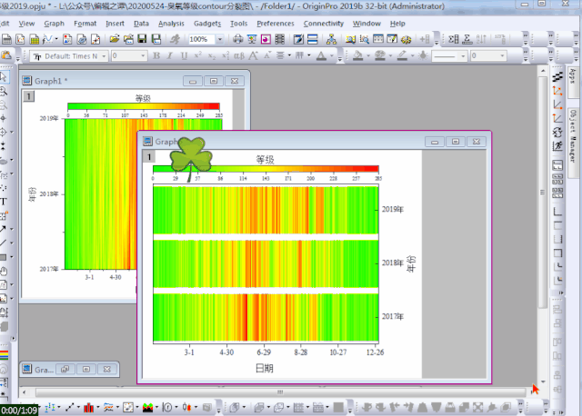Click the Save Project floppy disk icon
The image size is (582, 416).
pos(142,40)
